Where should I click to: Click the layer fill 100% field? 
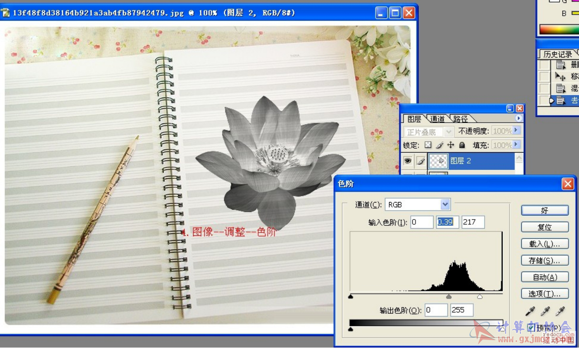502,145
